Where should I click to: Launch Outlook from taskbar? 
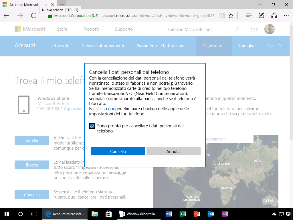(211, 214)
